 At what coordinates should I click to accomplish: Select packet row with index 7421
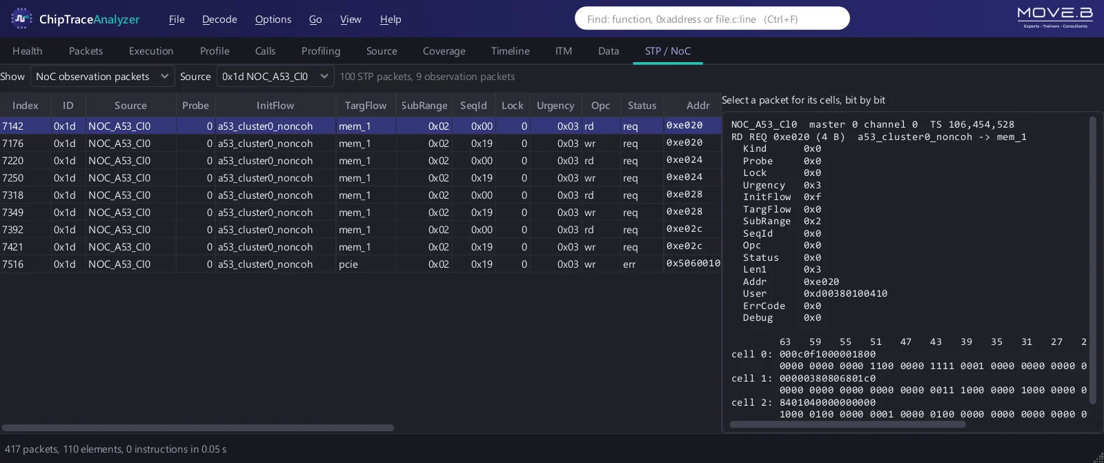[x=360, y=247]
